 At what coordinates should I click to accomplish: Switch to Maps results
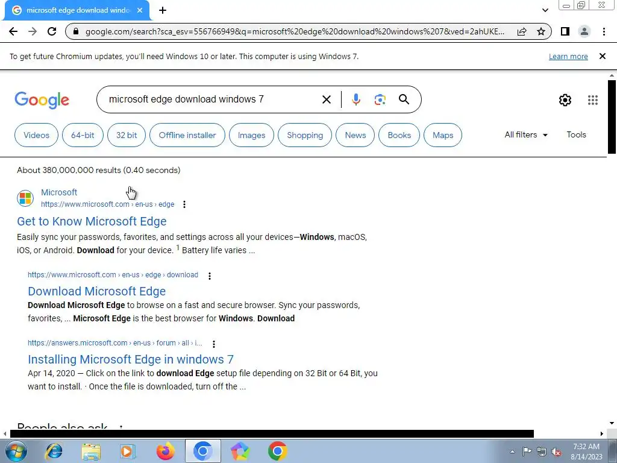coord(443,135)
